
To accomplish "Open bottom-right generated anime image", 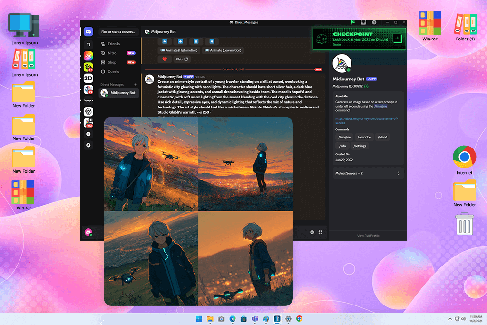I will coord(246,258).
